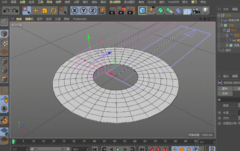The width and height of the screenshot is (240, 151).
Task: Activate the Scale tool
Action: click(45, 10)
